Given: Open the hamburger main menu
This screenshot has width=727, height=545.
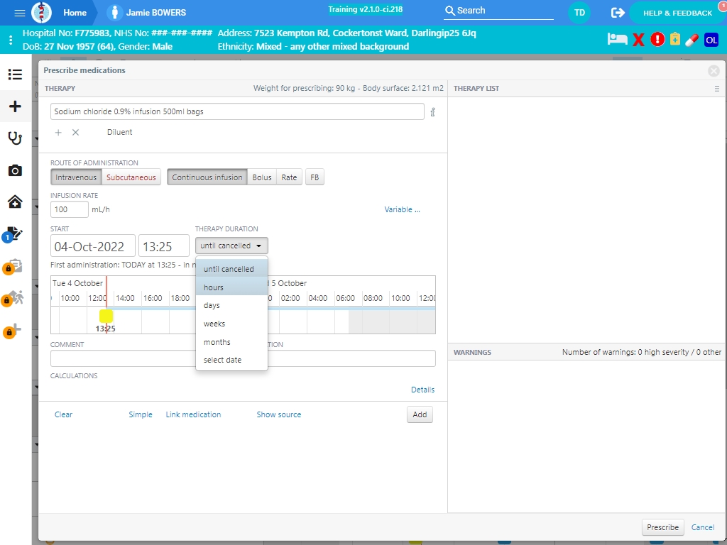Looking at the screenshot, I should [19, 13].
